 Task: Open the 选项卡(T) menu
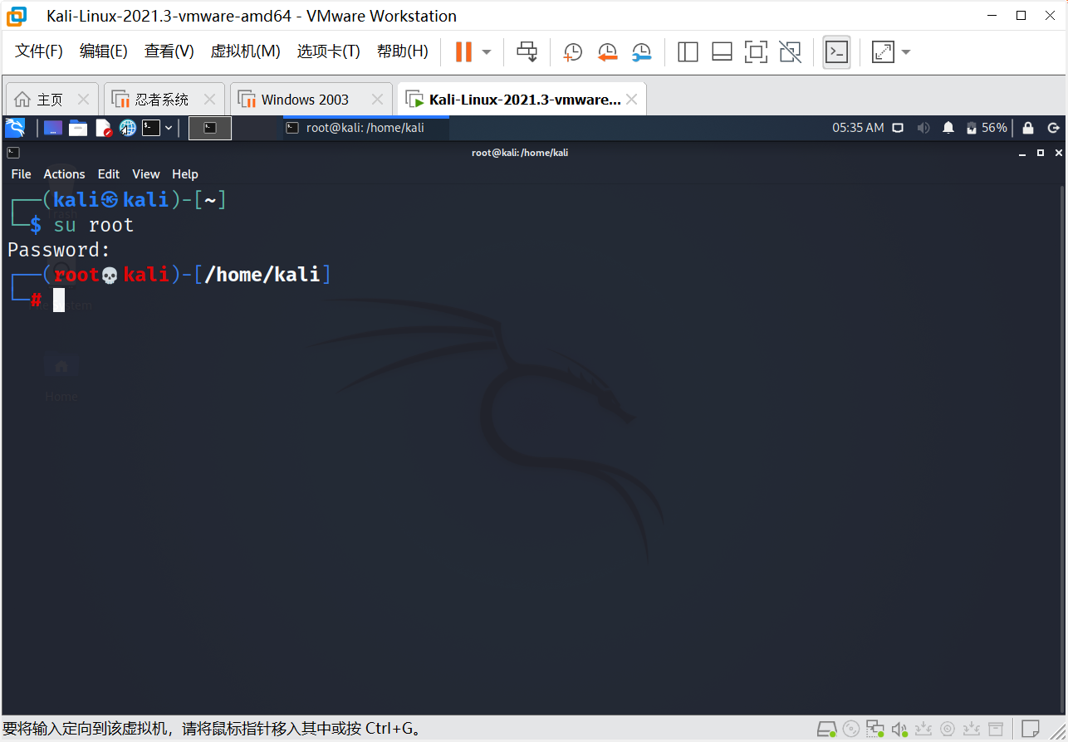(329, 51)
